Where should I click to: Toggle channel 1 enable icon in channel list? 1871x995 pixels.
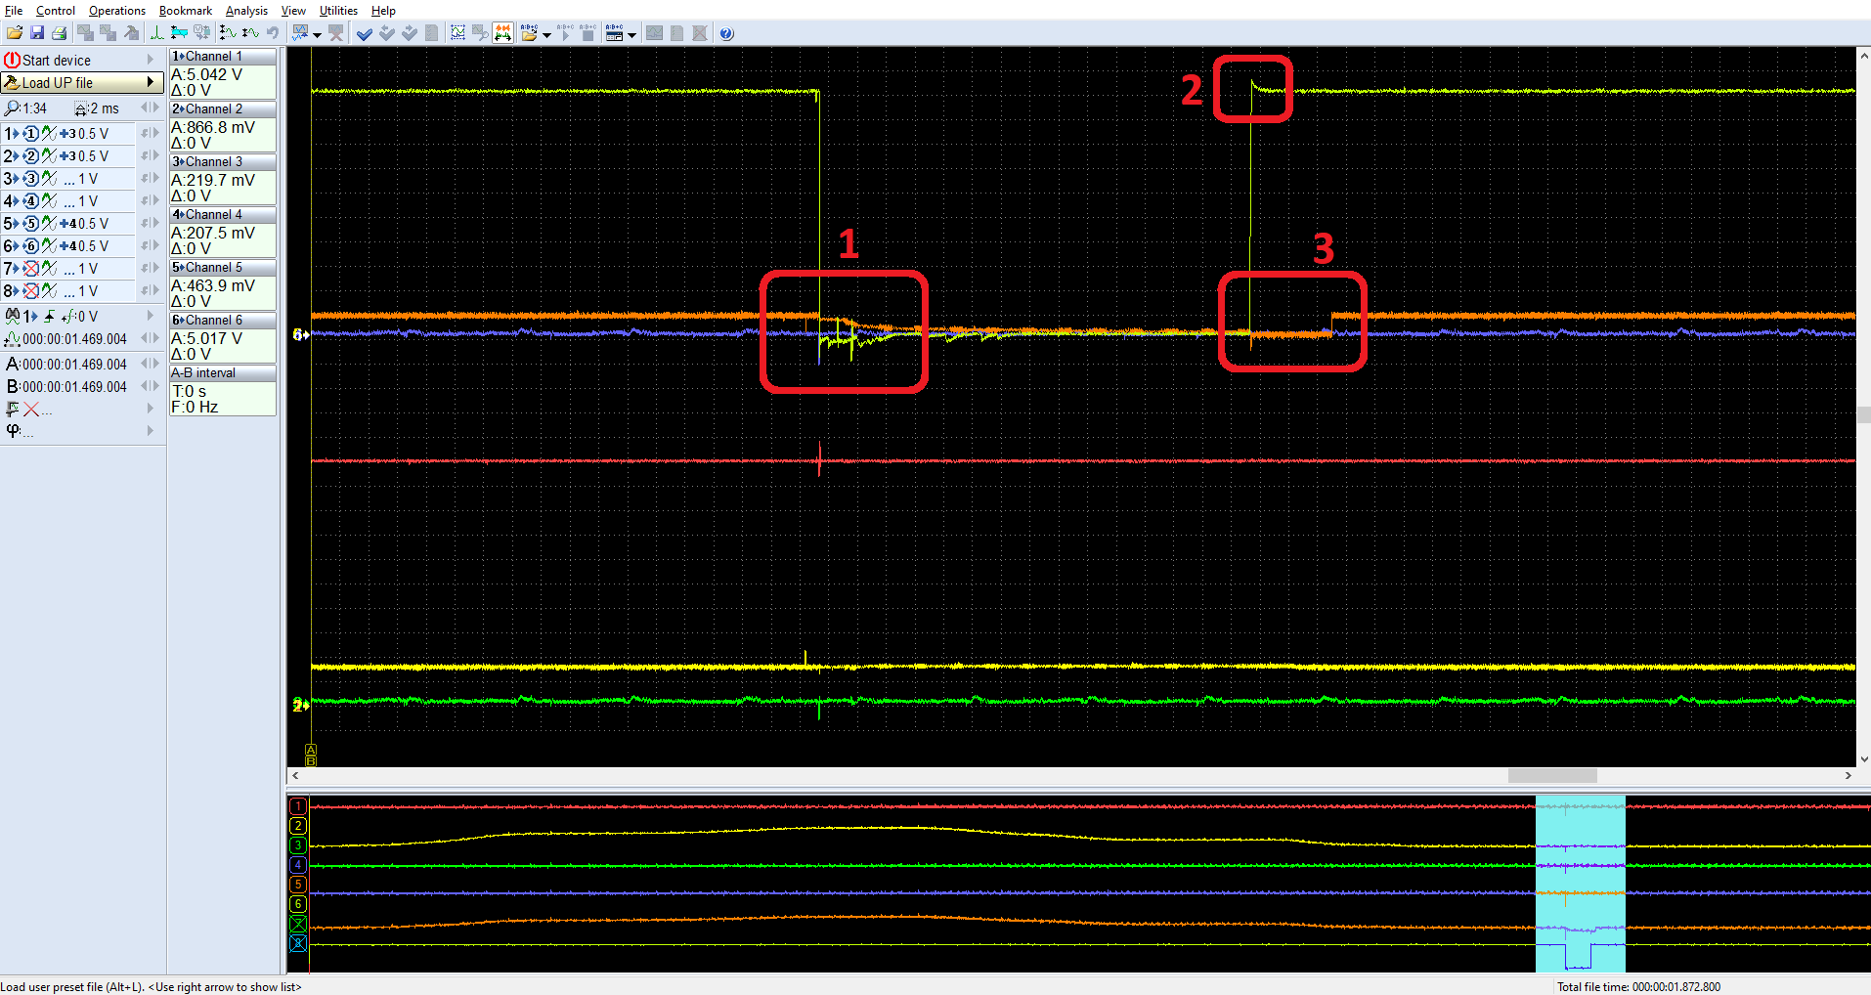point(31,134)
